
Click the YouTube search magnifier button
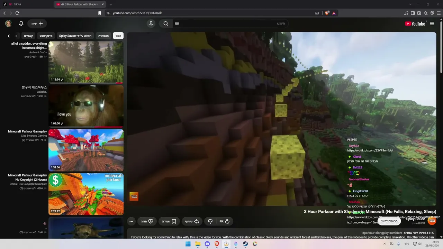(166, 24)
